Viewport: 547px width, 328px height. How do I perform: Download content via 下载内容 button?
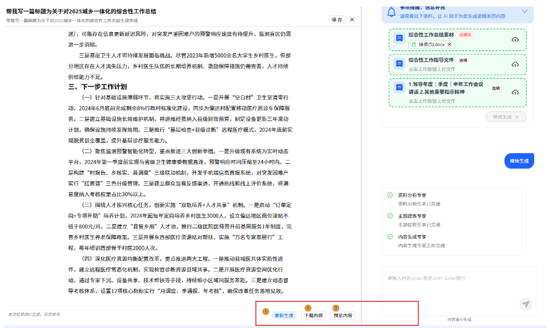(x=313, y=315)
